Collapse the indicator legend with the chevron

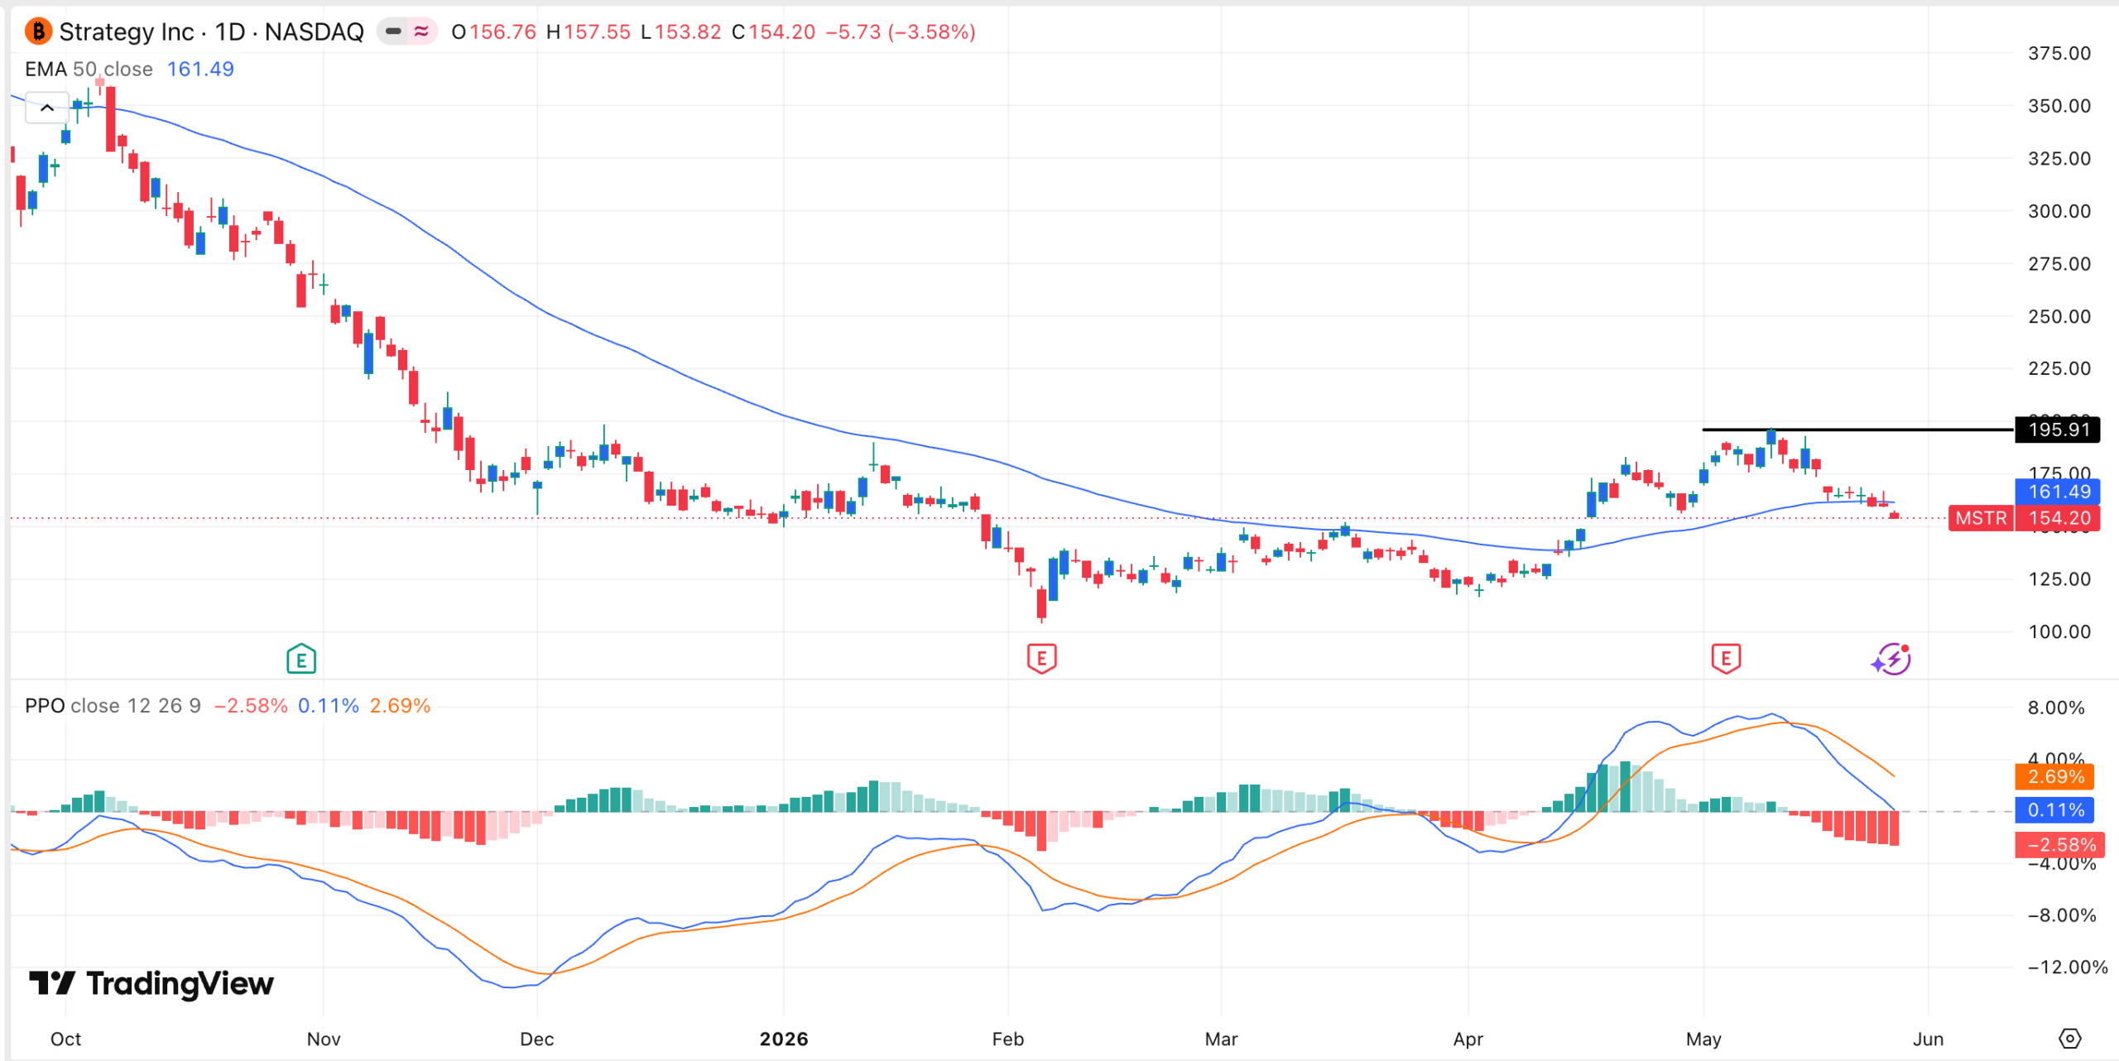[x=47, y=108]
